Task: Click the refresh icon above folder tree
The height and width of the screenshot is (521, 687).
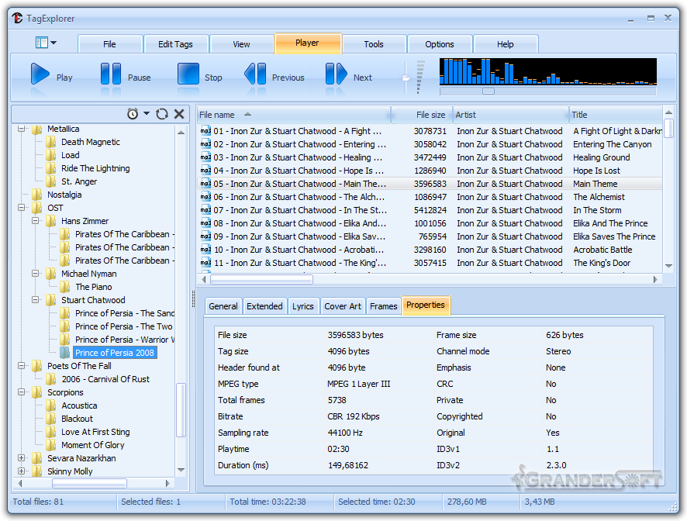Action: tap(161, 114)
